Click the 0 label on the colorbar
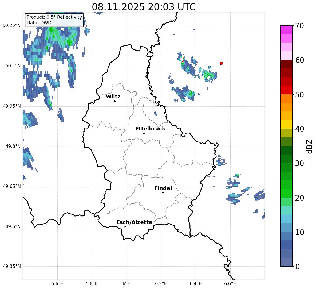Viewport: 316px width, 289px height. pos(297,267)
